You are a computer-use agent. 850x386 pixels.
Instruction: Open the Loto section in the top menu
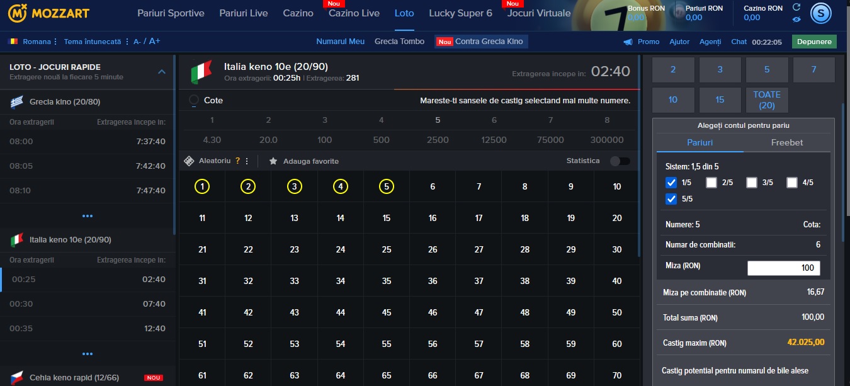[404, 13]
